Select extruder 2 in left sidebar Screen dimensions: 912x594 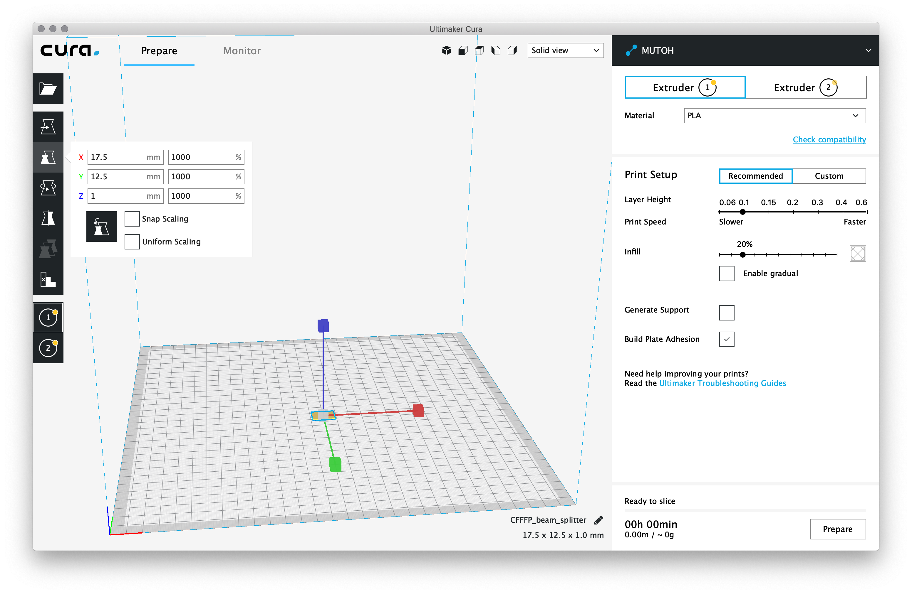48,348
